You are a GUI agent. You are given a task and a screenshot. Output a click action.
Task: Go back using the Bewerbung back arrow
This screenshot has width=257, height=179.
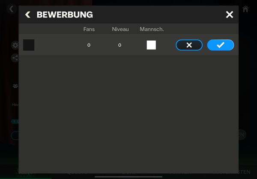tap(28, 15)
